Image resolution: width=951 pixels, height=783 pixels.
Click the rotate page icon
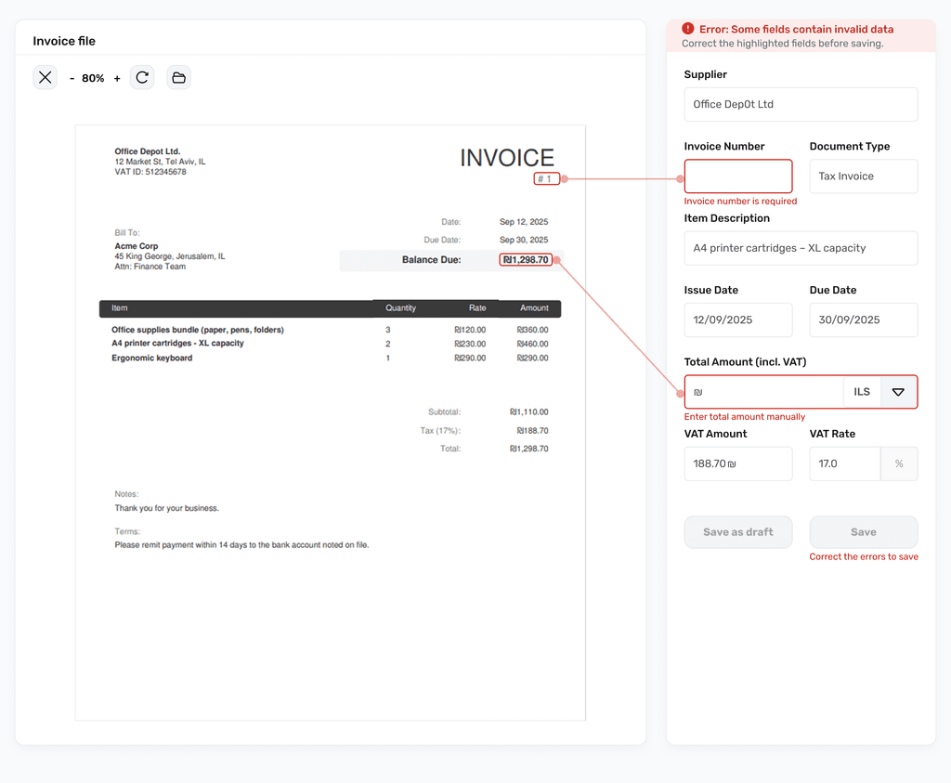click(142, 77)
